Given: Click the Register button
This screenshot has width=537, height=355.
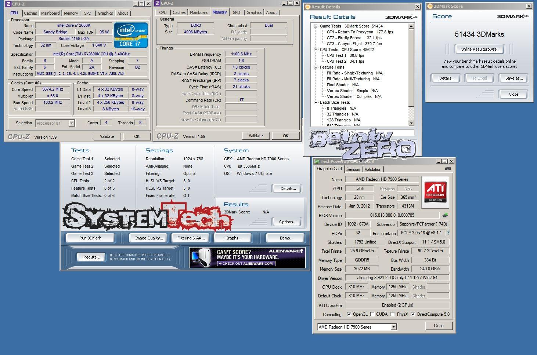Looking at the screenshot, I should (92, 257).
